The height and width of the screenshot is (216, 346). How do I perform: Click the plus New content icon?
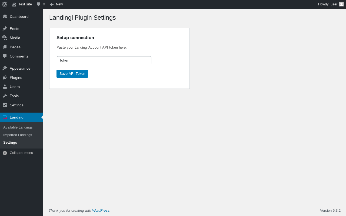pyautogui.click(x=52, y=4)
